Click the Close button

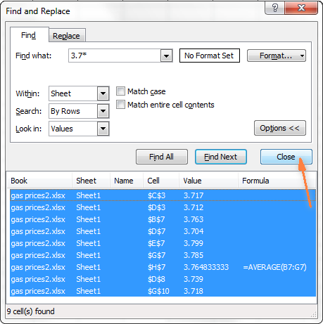(x=286, y=157)
